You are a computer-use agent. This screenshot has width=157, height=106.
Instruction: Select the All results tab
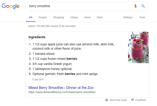tap(31, 17)
